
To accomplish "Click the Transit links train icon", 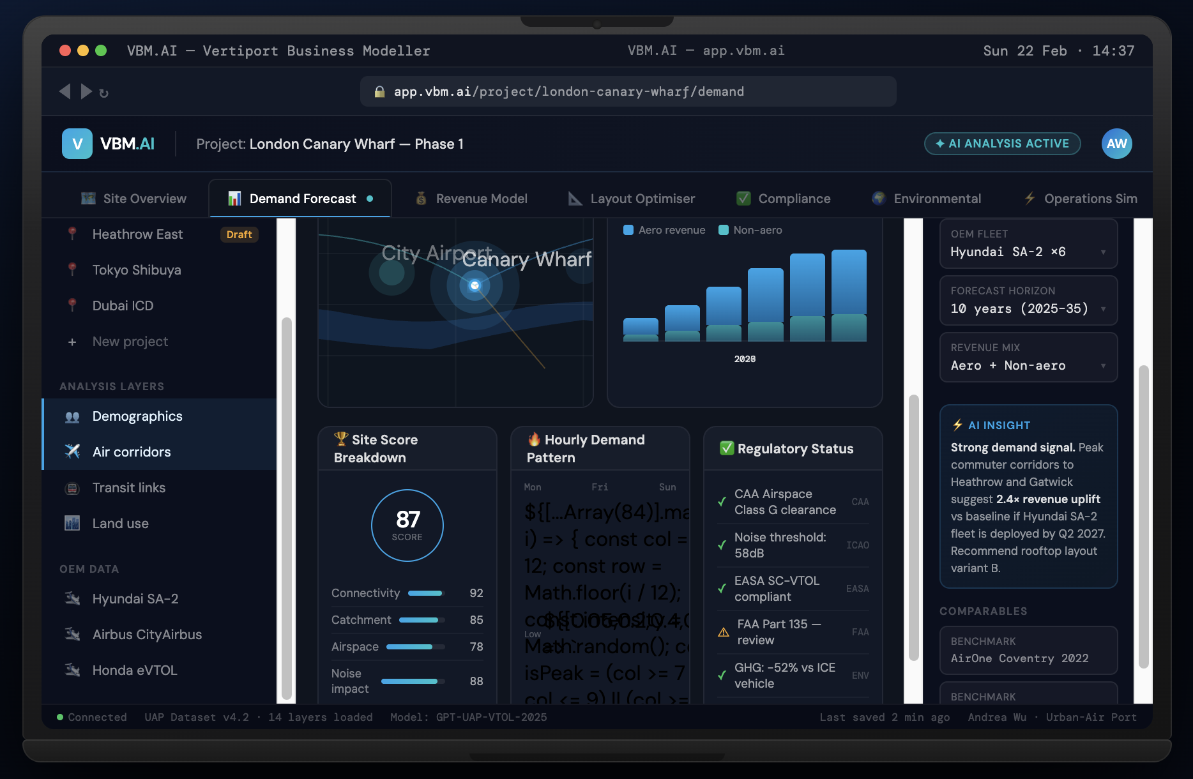I will tap(72, 488).
